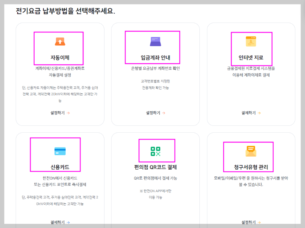Screen dimensions: 305x228
Task: Click heading 전기요금 납부방법을 선택해주세요
Action: [65, 11]
